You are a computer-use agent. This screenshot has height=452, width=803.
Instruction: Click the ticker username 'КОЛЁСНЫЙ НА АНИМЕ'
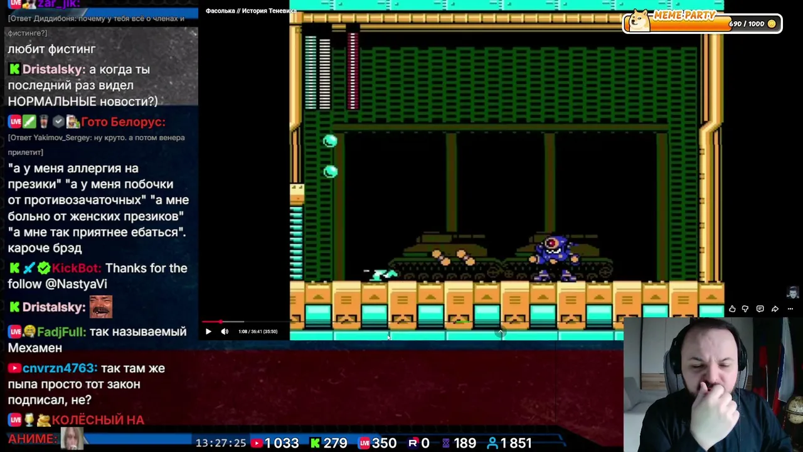click(x=76, y=429)
